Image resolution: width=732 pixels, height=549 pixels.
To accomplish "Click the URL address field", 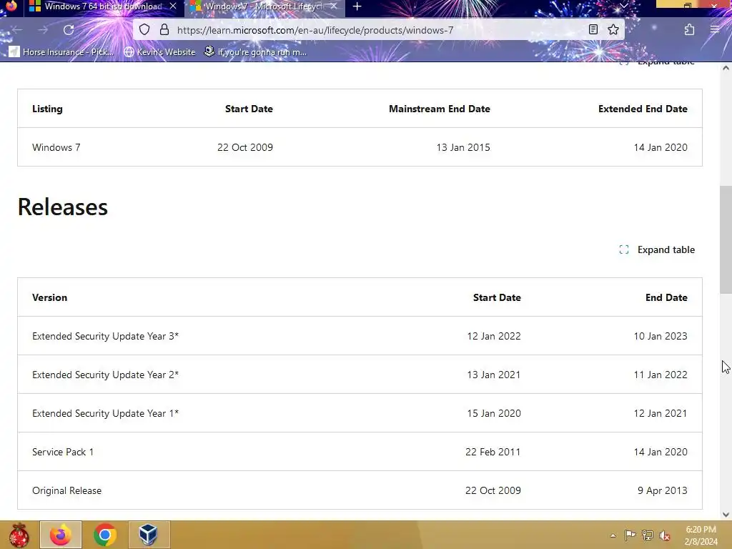I will [x=378, y=30].
